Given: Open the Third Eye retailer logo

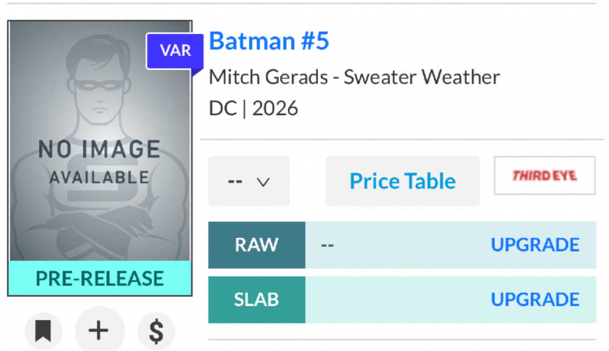Looking at the screenshot, I should (x=544, y=175).
